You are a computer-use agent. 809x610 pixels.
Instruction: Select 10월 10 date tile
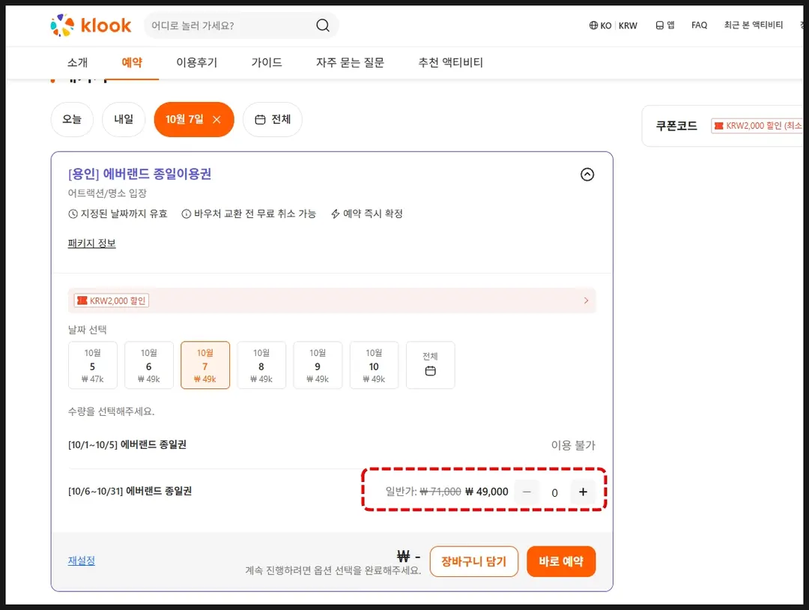tap(374, 365)
